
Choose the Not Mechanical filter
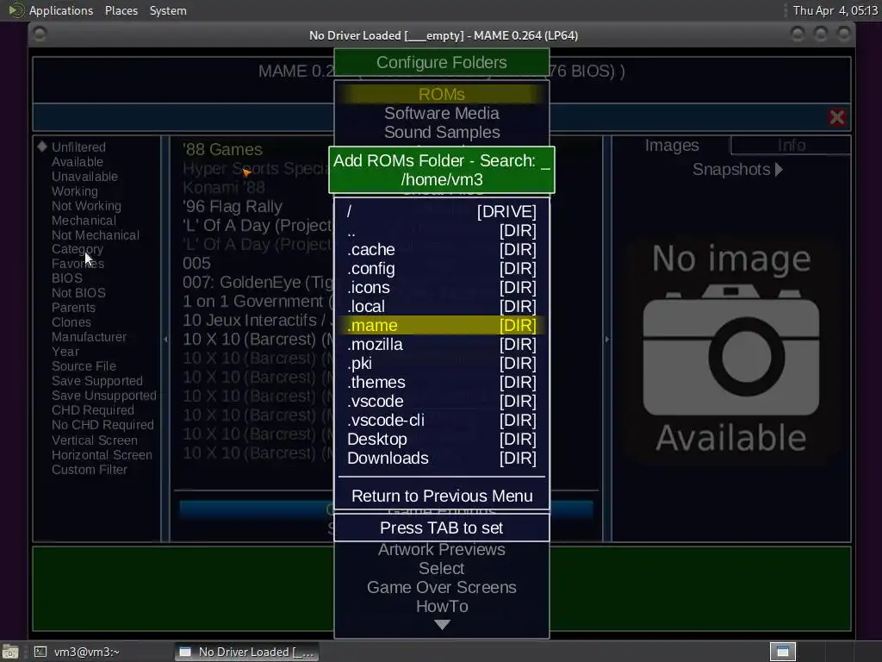pyautogui.click(x=95, y=234)
